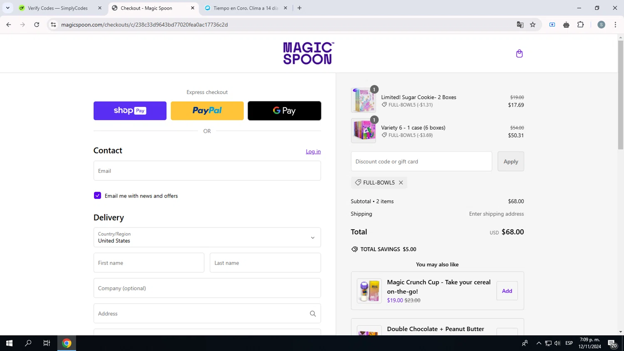Open the screen capture extension icon

pyautogui.click(x=552, y=25)
